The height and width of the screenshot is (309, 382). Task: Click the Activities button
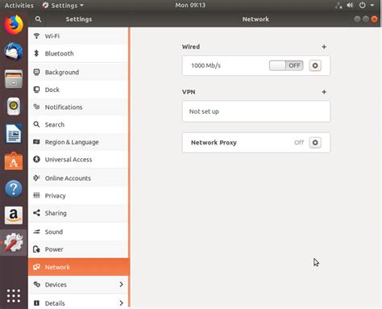(19, 6)
